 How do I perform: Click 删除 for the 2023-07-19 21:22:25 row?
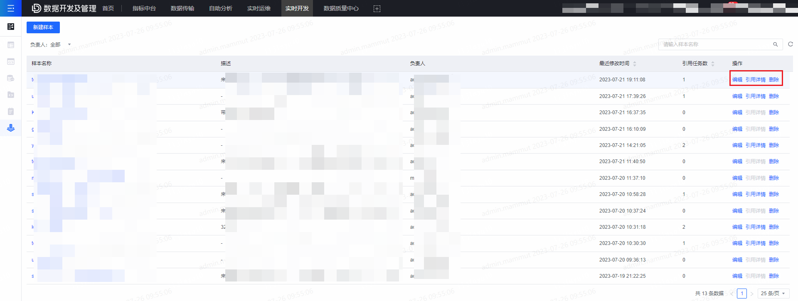[774, 276]
